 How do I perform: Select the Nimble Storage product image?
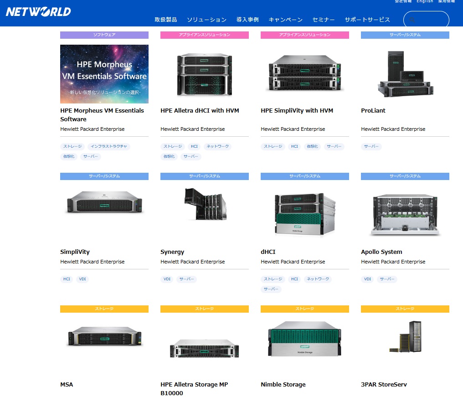click(x=304, y=340)
